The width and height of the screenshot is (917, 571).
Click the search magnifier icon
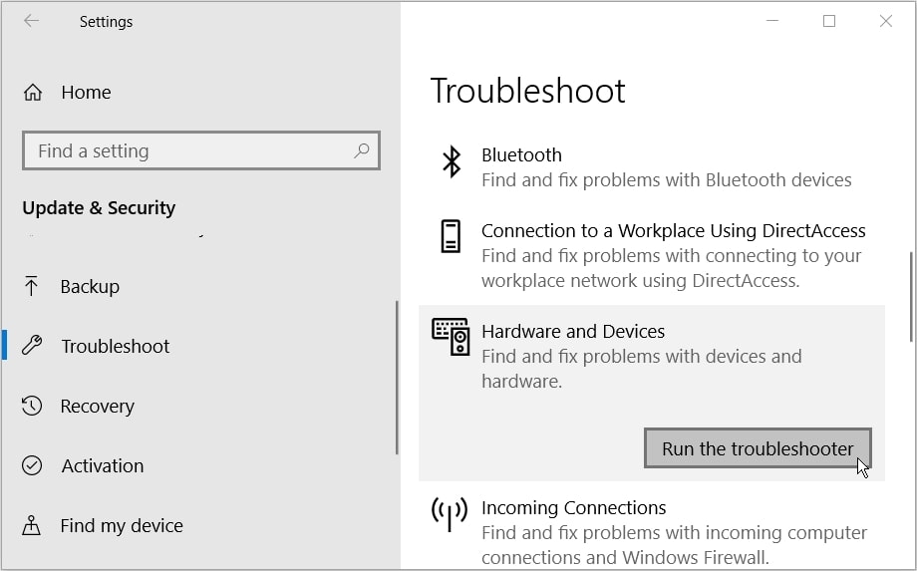click(362, 150)
